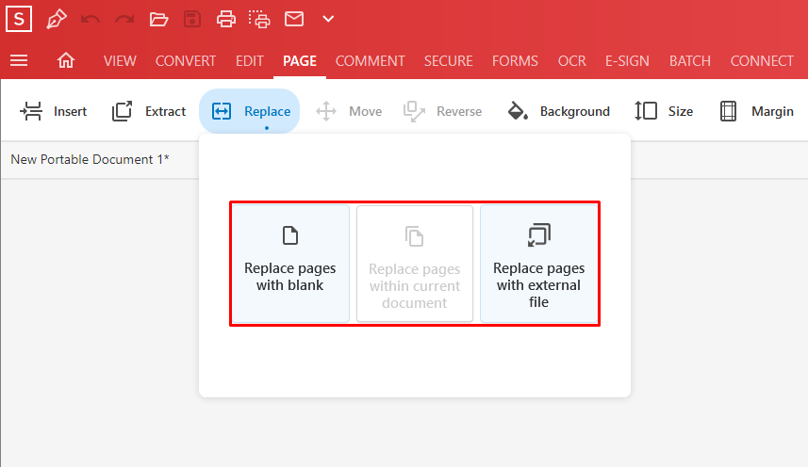Open the Margin tool

756,111
